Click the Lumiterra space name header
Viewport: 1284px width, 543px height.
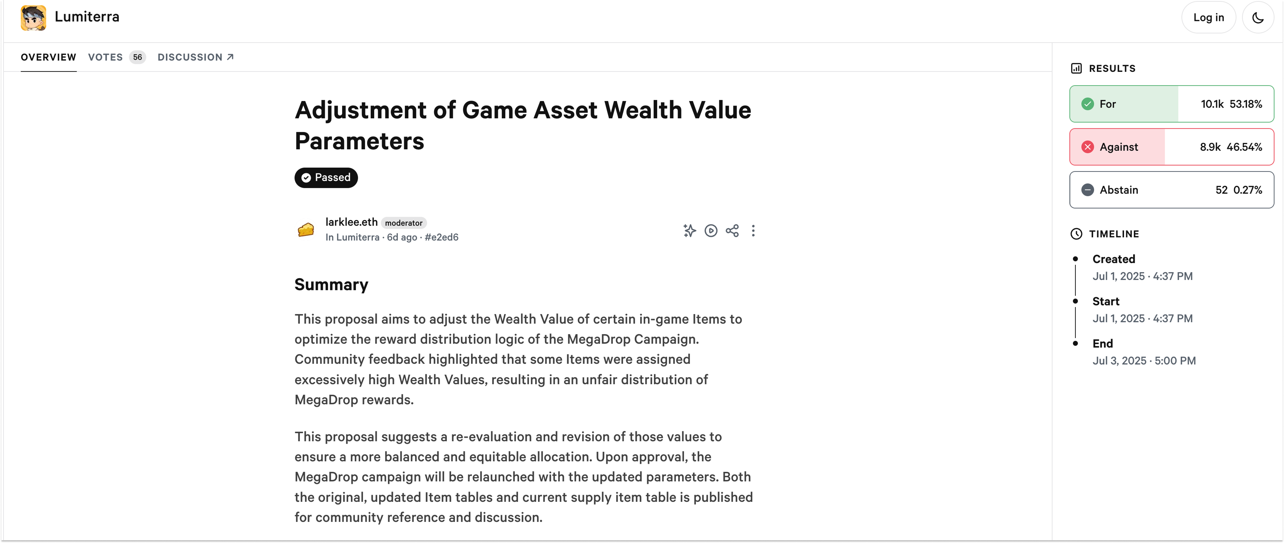coord(87,17)
